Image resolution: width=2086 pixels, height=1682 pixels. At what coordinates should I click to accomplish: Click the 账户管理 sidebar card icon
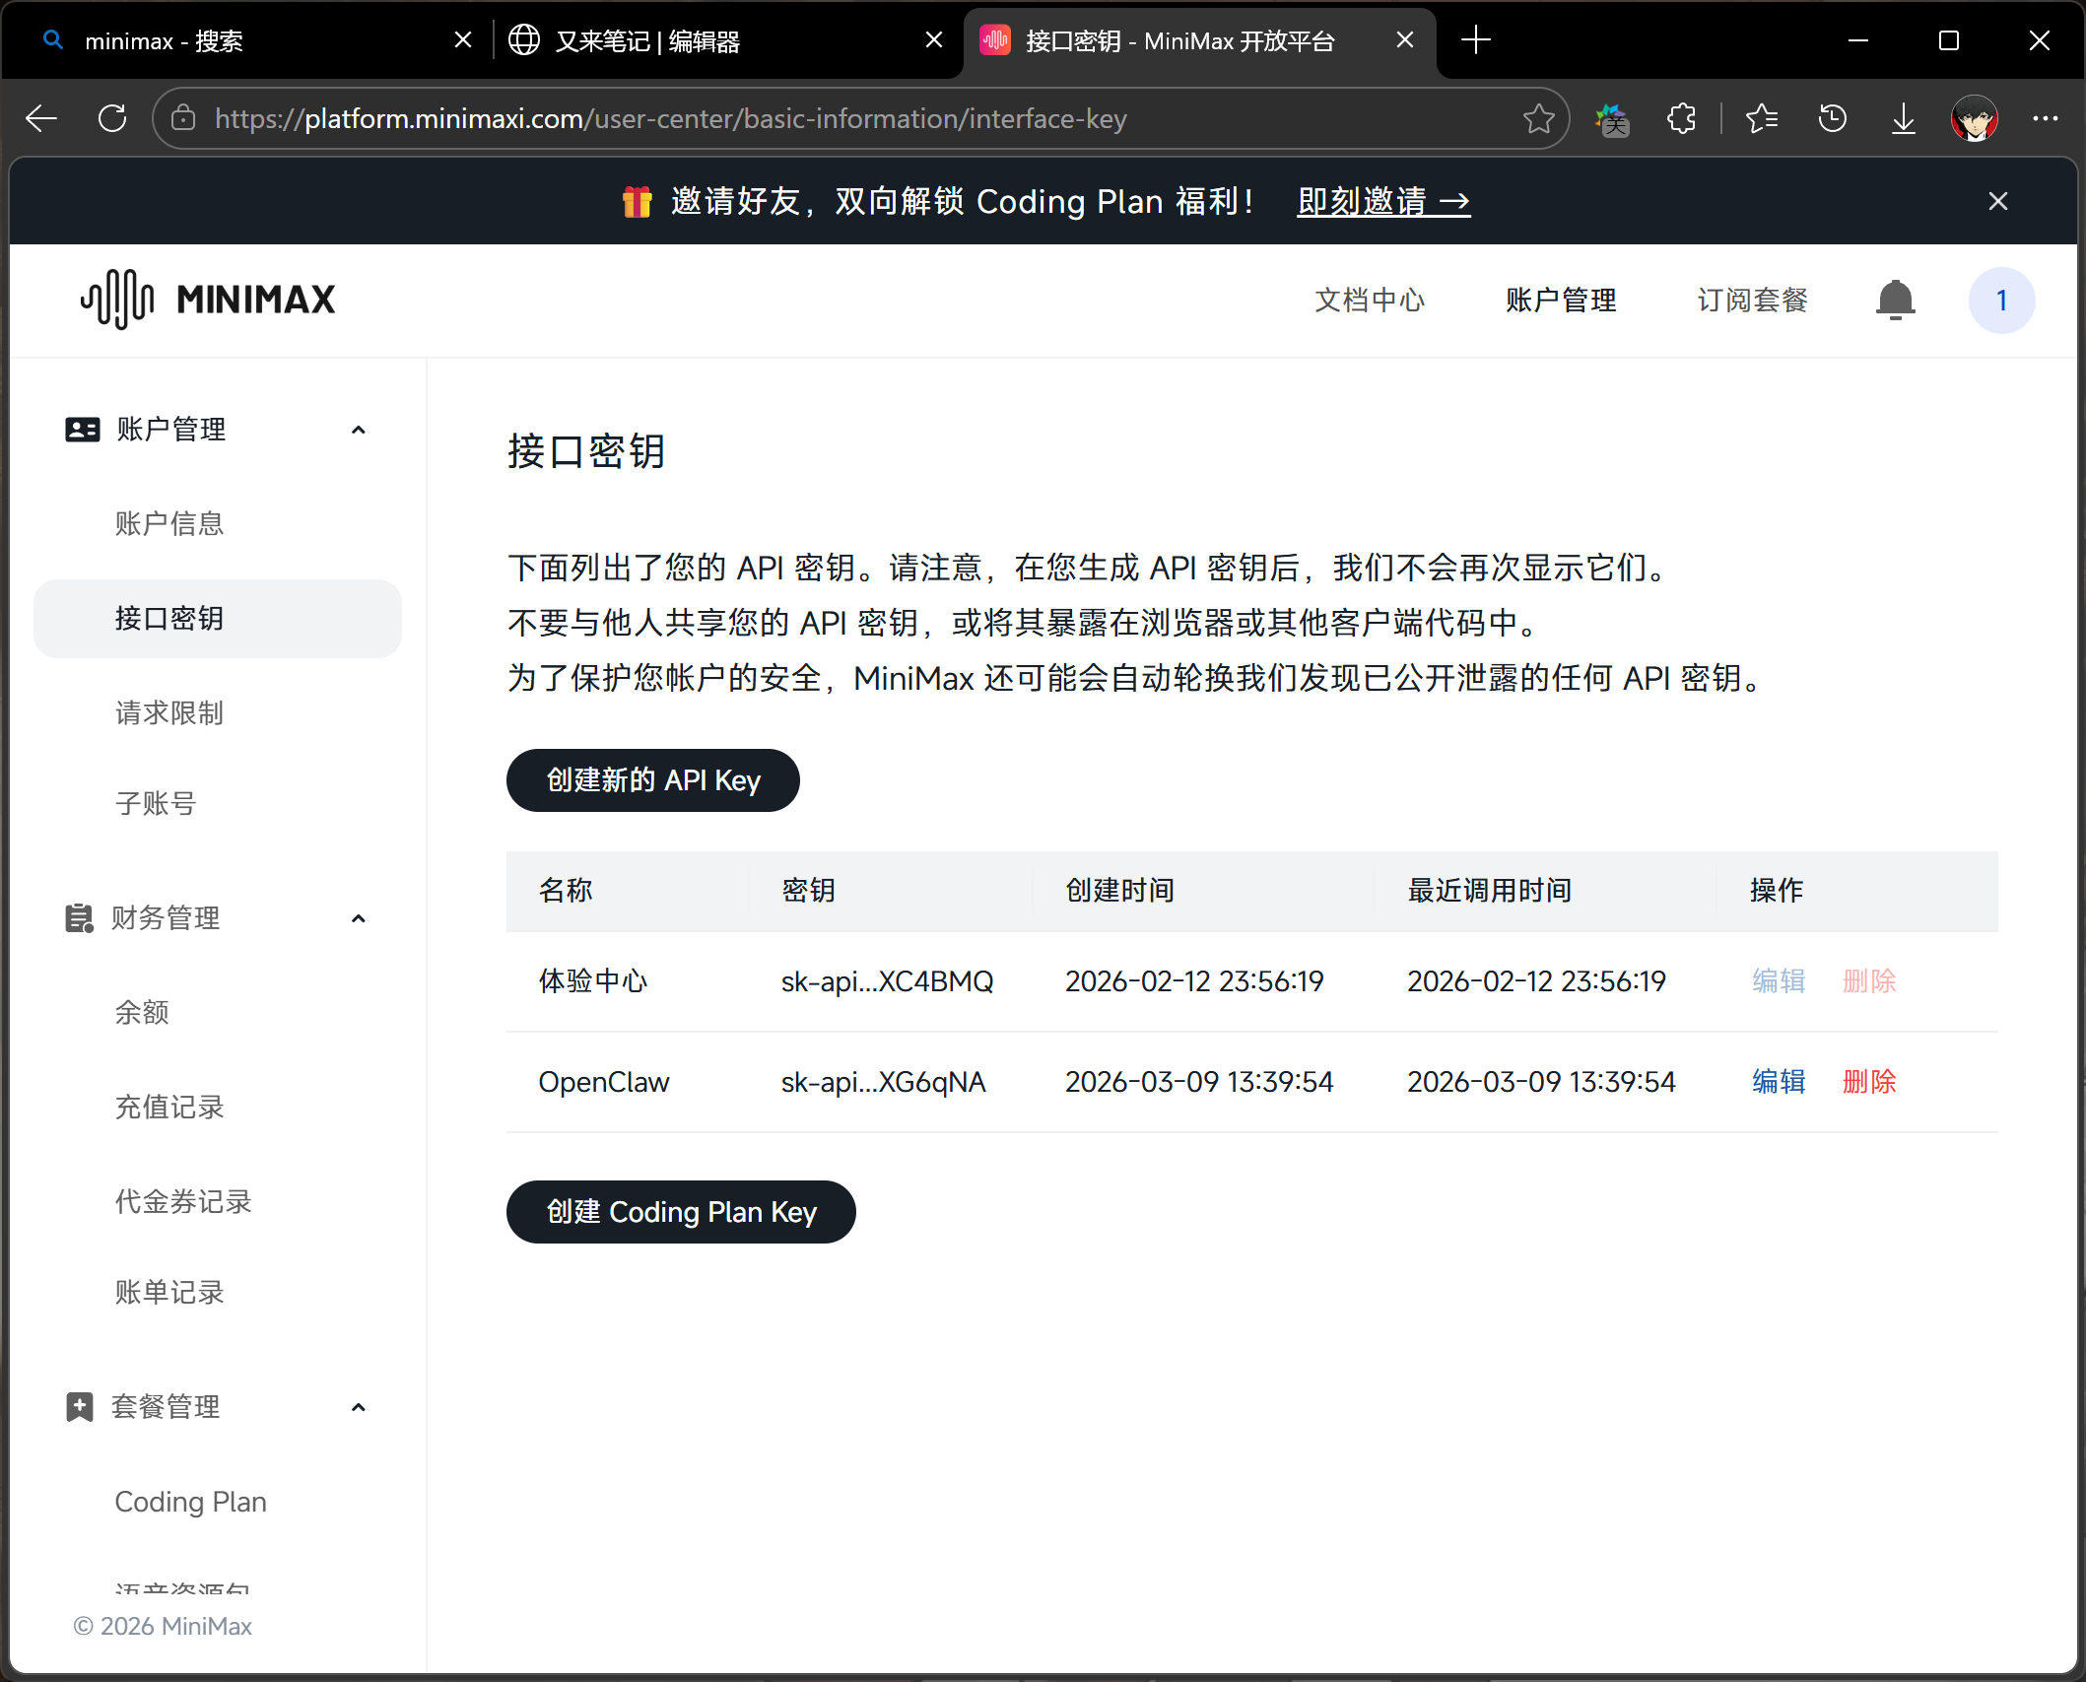point(82,430)
